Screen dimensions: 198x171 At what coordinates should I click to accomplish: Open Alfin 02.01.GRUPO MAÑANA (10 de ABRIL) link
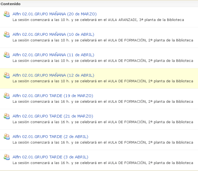(53, 34)
